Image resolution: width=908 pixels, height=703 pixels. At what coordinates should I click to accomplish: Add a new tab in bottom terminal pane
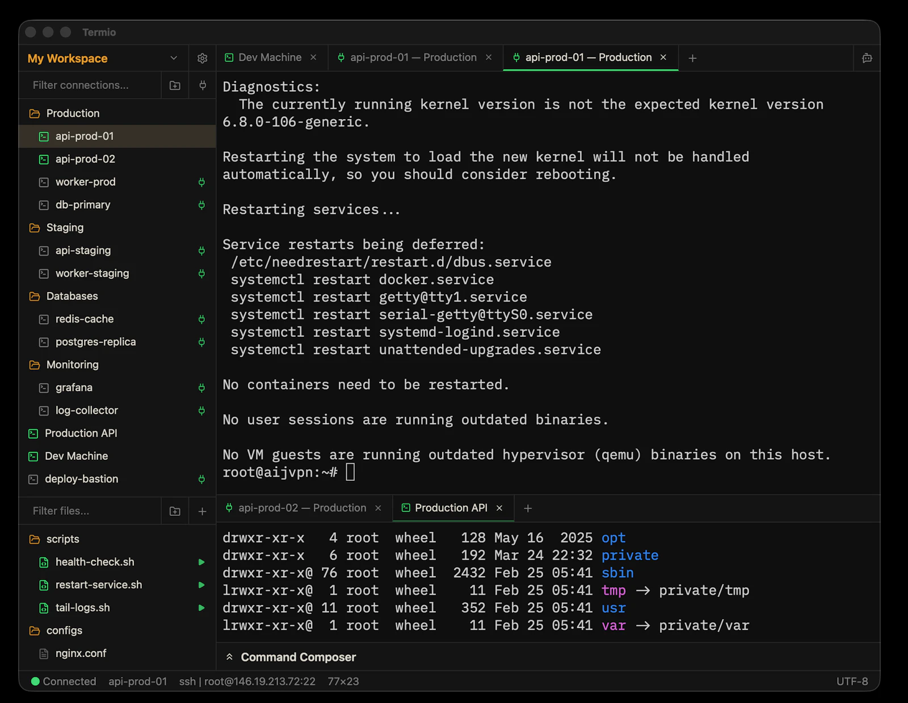pos(528,509)
